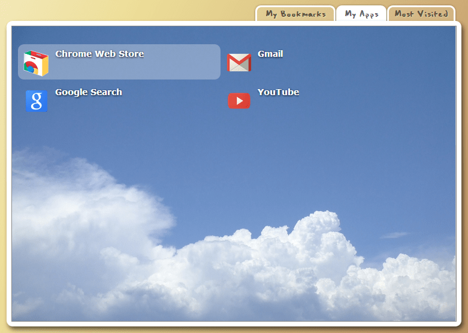468x333 pixels.
Task: Open the Most Visited tab
Action: (421, 14)
